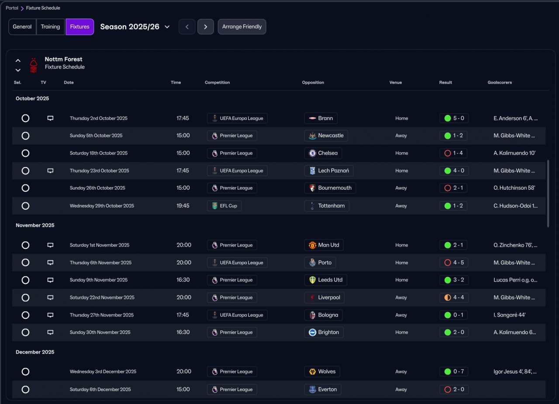The image size is (559, 404).
Task: Click the date Saturday 6th December 2025
Action: click(100, 389)
